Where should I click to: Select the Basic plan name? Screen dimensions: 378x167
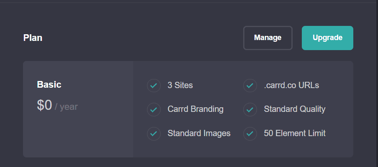tap(49, 85)
